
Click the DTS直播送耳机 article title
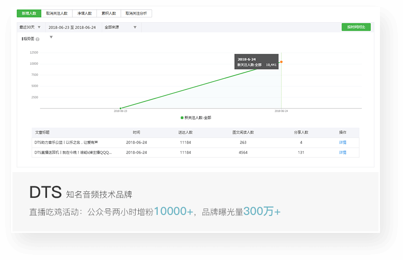tap(73, 152)
